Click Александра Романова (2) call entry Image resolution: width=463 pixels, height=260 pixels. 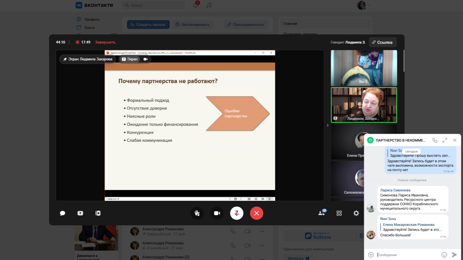[166, 257]
